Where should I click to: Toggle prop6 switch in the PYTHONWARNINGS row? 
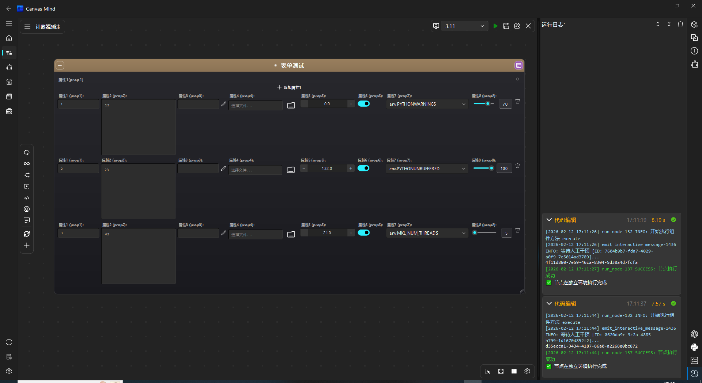click(x=364, y=104)
